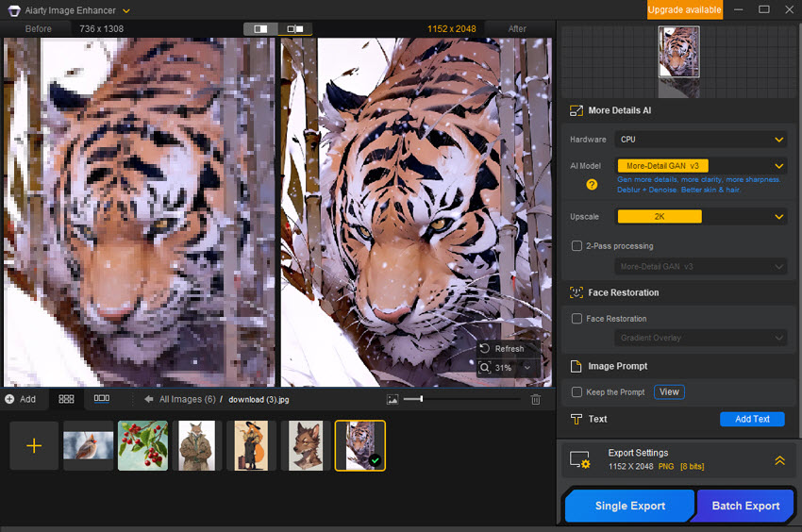This screenshot has height=532, width=802.
Task: Select the grid thumbnail view icon
Action: click(66, 399)
